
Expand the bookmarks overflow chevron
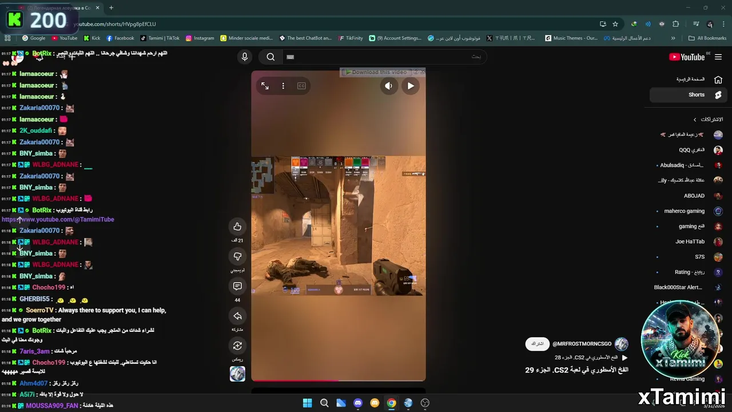(673, 38)
